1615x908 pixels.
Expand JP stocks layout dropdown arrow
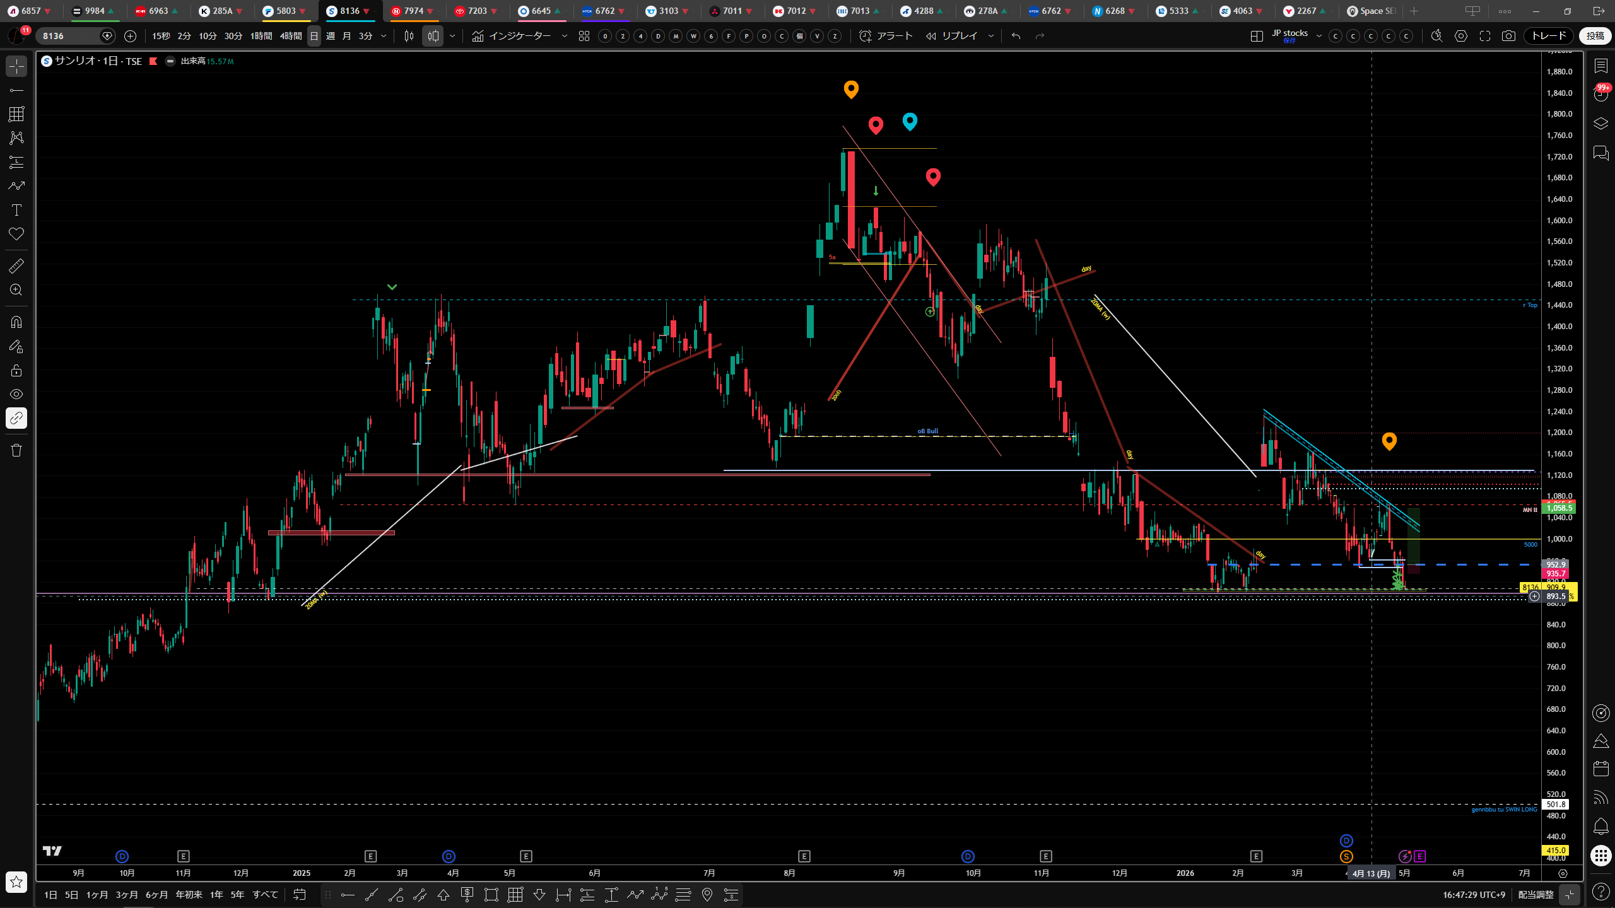point(1319,36)
